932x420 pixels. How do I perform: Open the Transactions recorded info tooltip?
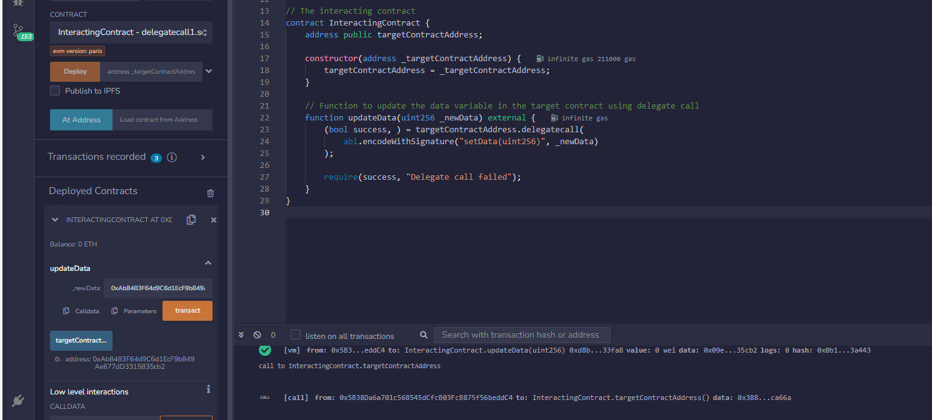point(172,157)
